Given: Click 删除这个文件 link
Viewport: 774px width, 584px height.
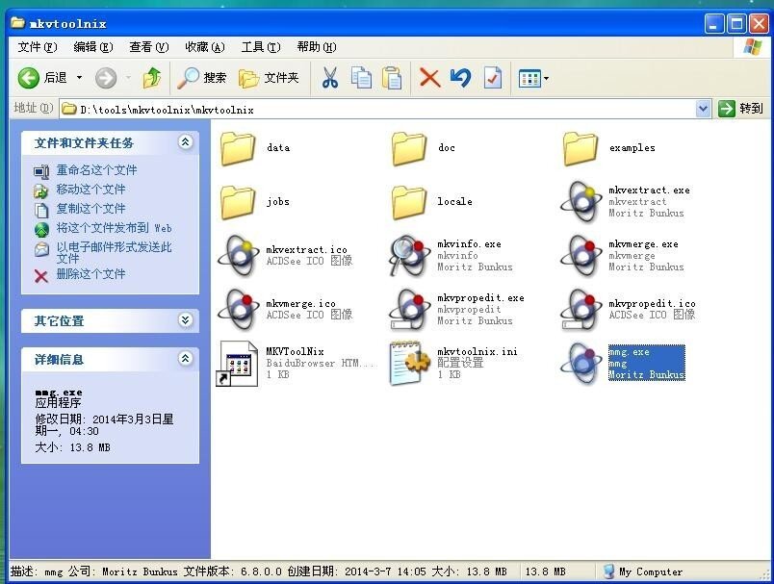Looking at the screenshot, I should pyautogui.click(x=90, y=274).
